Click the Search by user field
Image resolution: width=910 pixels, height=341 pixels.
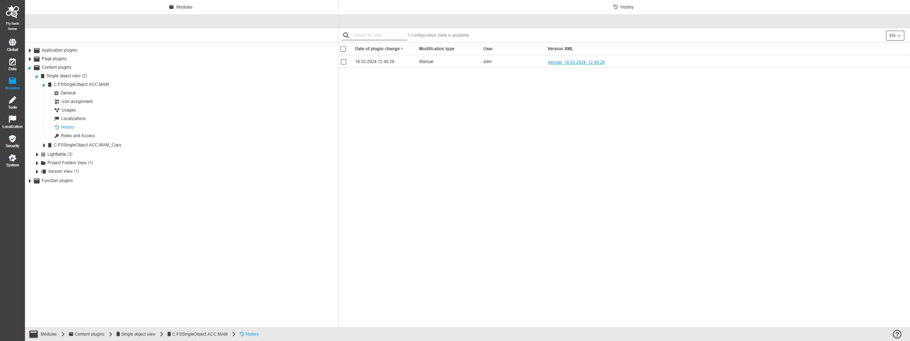pos(379,35)
